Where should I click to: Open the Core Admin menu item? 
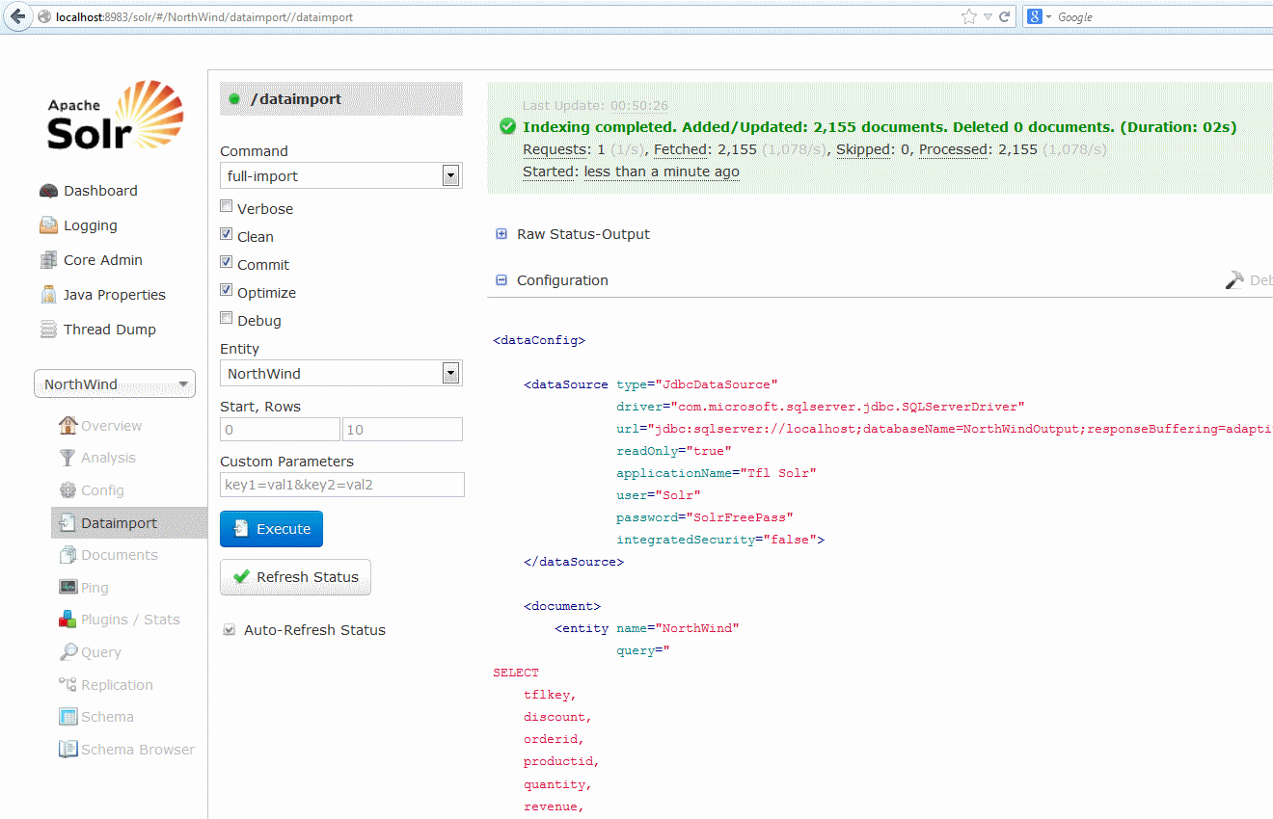103,260
